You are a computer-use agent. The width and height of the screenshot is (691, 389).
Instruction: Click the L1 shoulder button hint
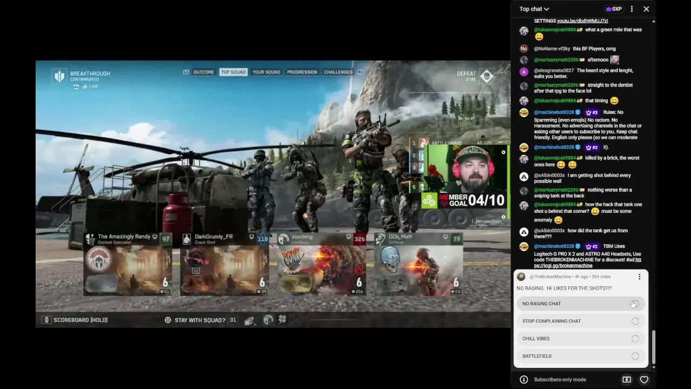[x=186, y=72]
